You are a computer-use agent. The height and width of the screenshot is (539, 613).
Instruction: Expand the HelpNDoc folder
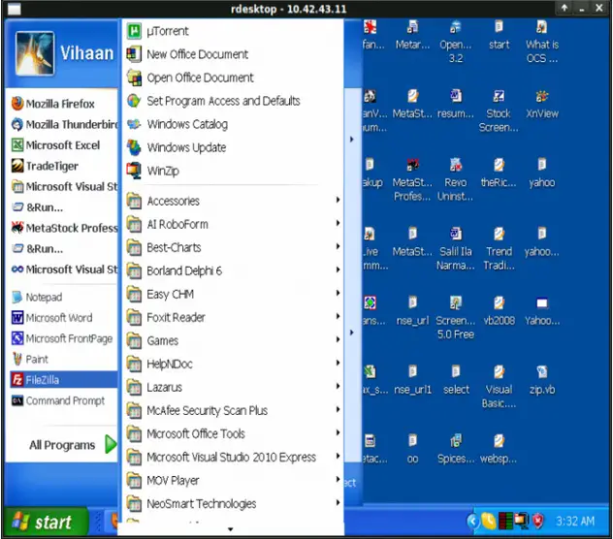point(234,364)
